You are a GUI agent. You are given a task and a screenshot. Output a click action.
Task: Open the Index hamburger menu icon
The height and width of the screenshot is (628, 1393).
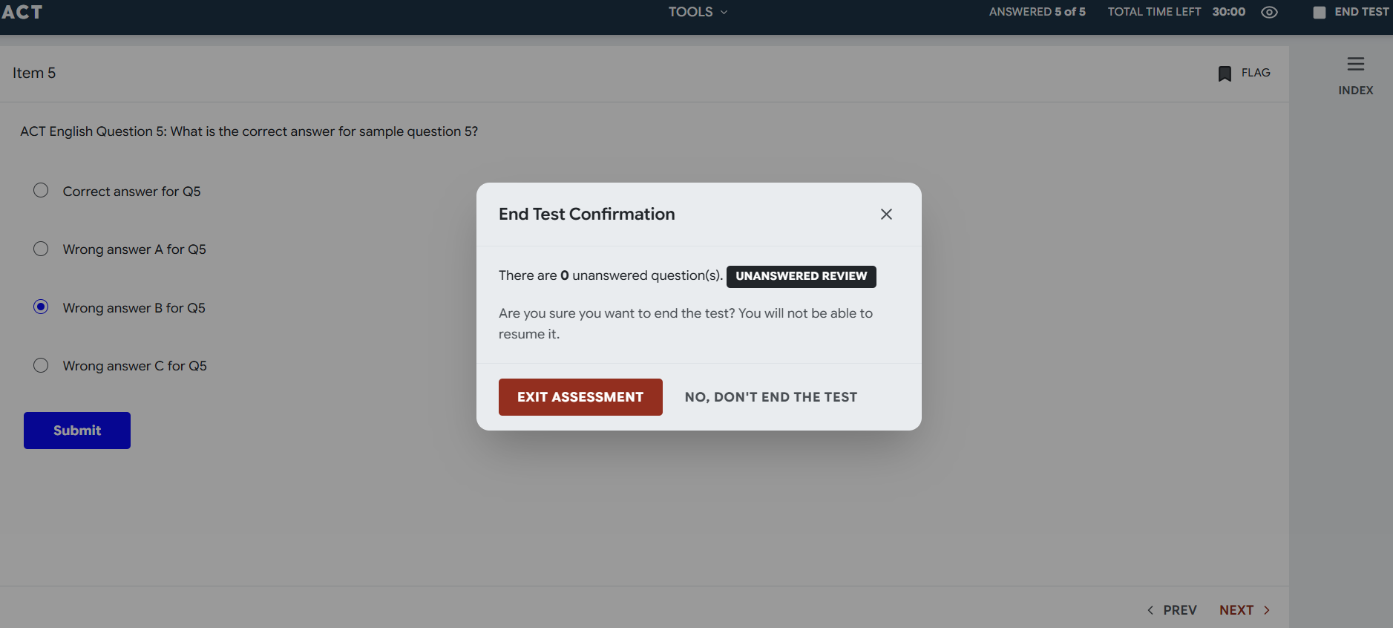click(x=1355, y=65)
